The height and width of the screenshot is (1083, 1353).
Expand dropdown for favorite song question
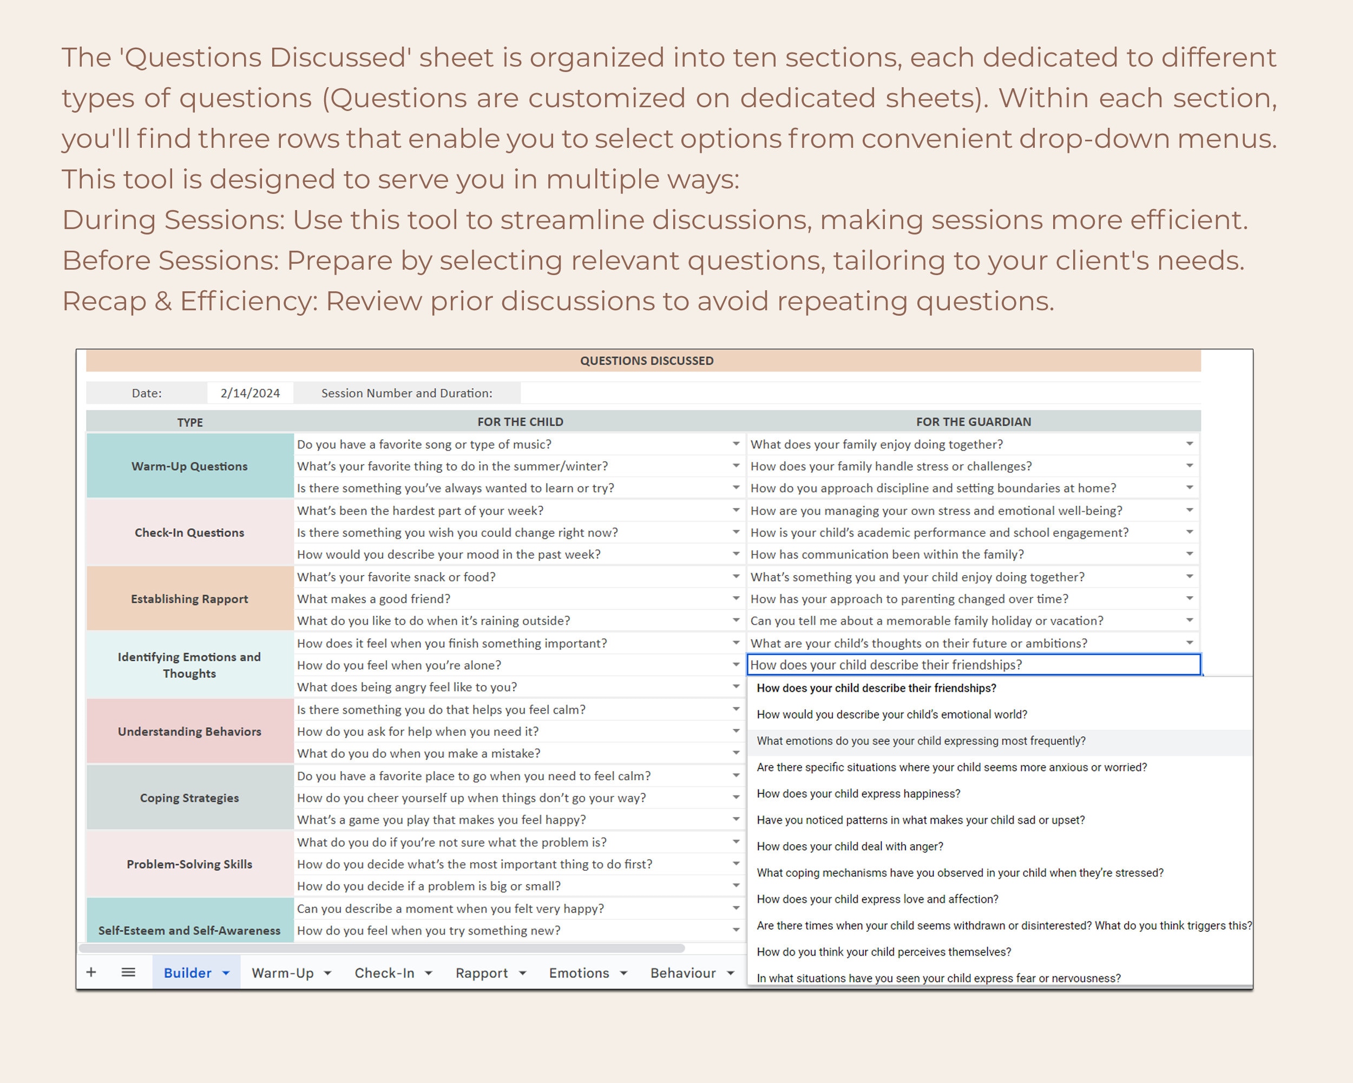(736, 444)
